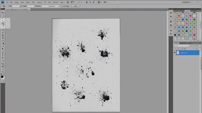Open the Essentials workspace switcher
The image size is (202, 113).
(x=187, y=2)
